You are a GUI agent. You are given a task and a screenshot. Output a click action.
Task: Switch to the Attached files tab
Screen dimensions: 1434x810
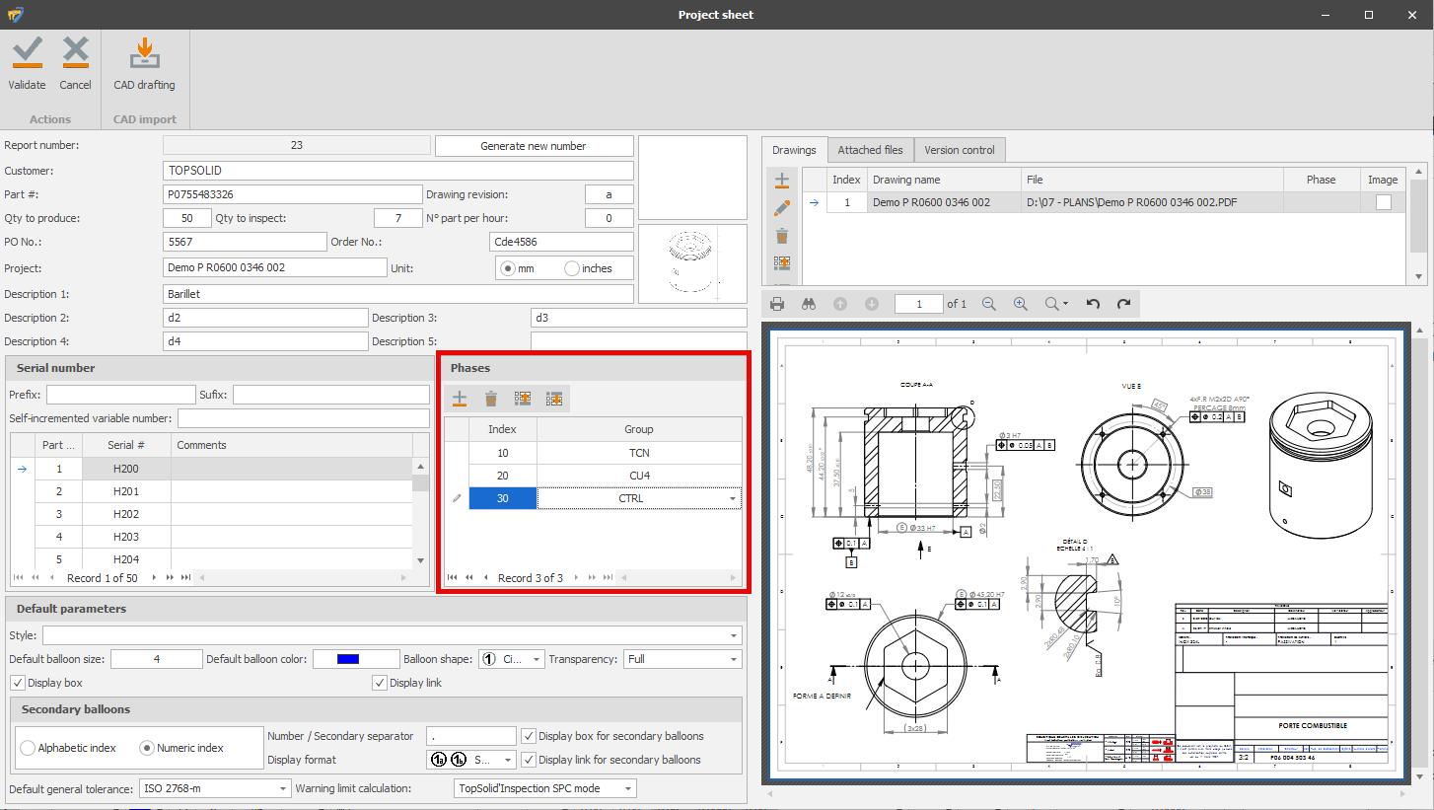870,150
